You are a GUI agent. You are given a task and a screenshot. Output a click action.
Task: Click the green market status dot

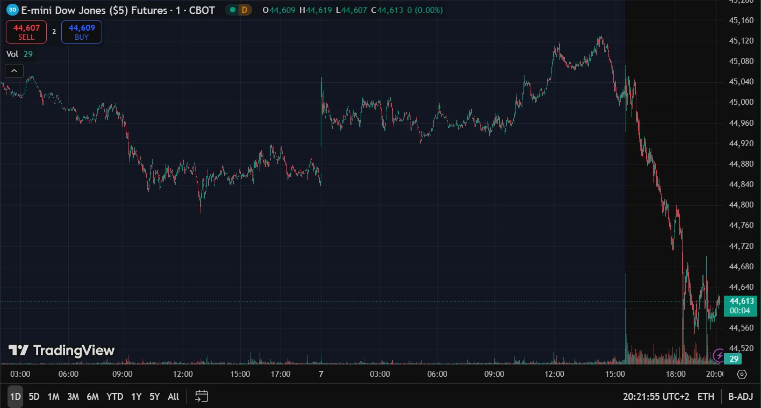point(232,10)
